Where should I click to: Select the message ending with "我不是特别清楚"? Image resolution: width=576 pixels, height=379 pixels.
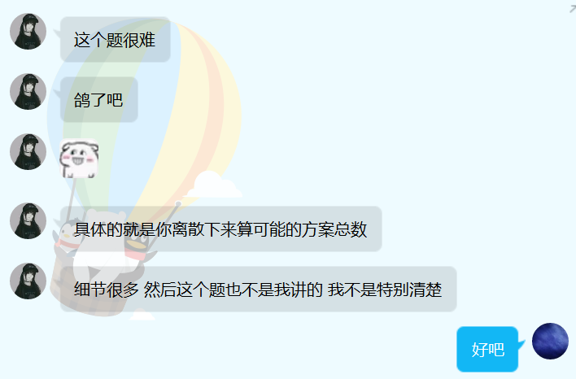click(259, 290)
